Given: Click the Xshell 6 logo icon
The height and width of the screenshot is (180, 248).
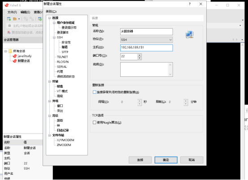Looking at the screenshot, I should coord(7,5).
